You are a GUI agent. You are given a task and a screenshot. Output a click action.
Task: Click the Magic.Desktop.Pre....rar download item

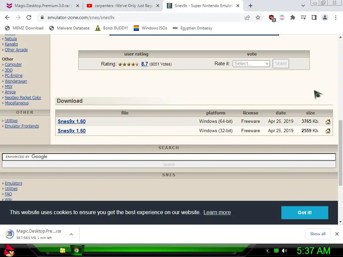35,234
